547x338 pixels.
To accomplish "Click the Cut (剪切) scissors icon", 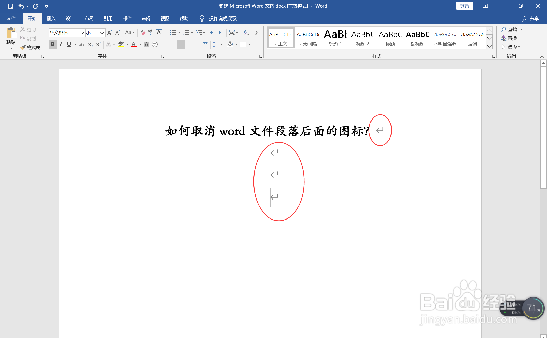I will click(23, 30).
